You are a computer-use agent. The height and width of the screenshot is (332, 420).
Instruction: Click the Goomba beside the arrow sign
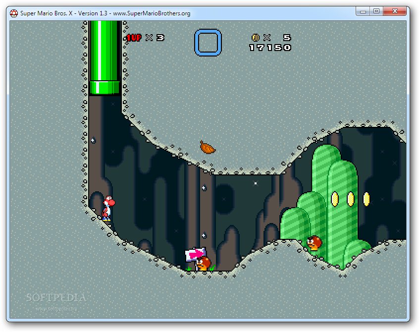(204, 263)
